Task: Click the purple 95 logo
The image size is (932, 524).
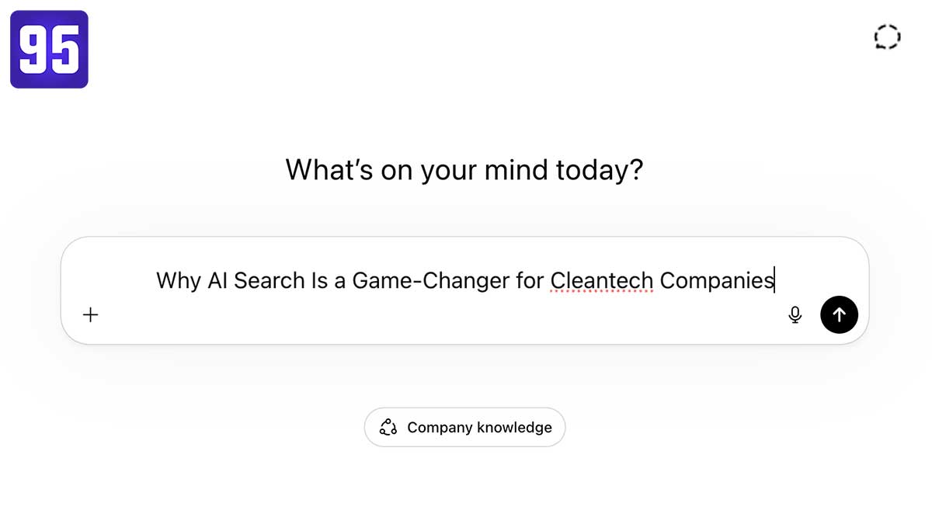Action: point(49,49)
